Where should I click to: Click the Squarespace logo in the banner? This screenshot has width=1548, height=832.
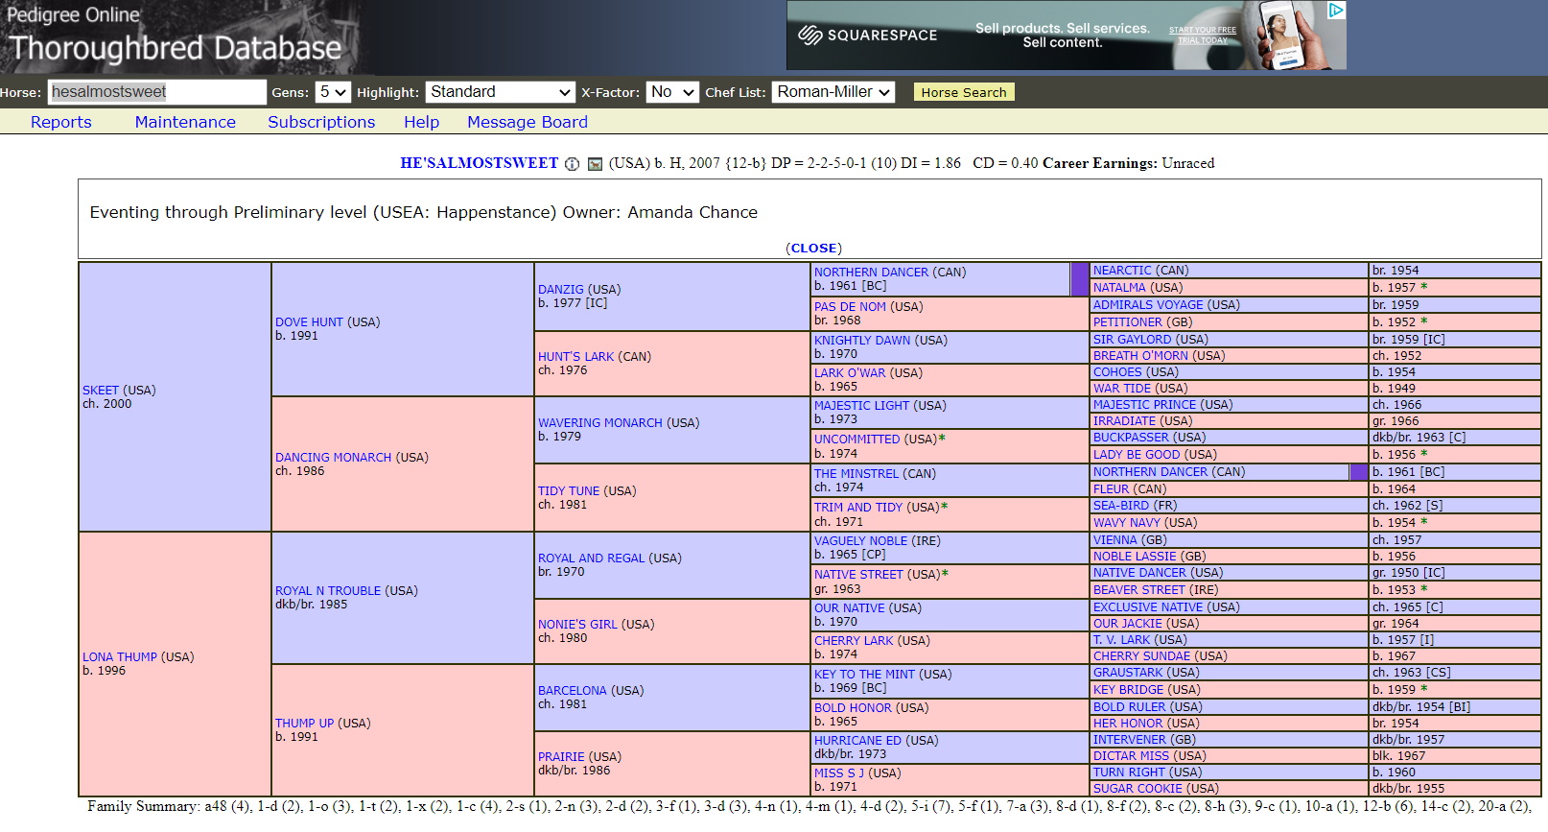[867, 36]
